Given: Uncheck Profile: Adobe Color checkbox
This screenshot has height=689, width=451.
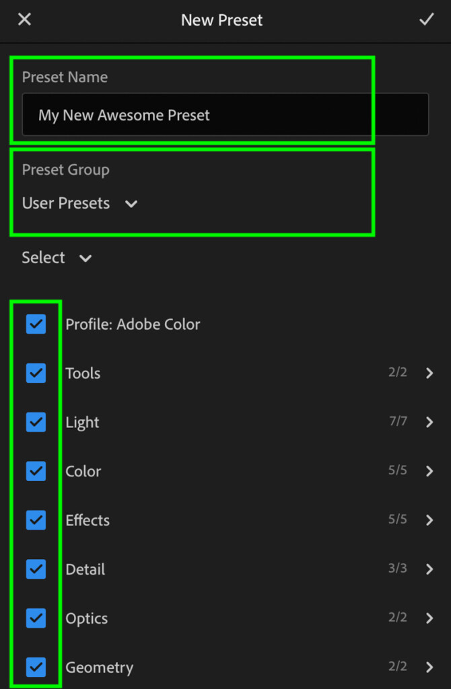Looking at the screenshot, I should 36,324.
